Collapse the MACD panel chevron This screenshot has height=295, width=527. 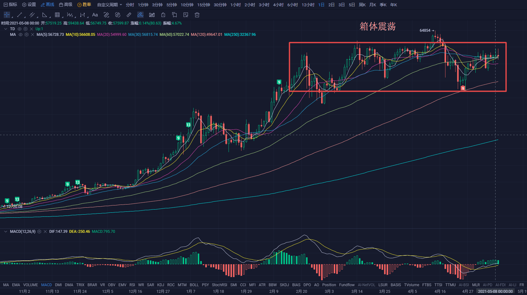click(x=6, y=232)
